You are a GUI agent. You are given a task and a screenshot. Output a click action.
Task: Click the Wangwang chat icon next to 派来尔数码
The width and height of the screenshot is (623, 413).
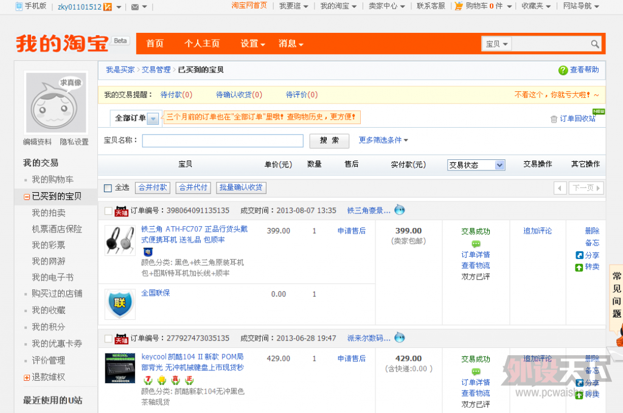[400, 338]
